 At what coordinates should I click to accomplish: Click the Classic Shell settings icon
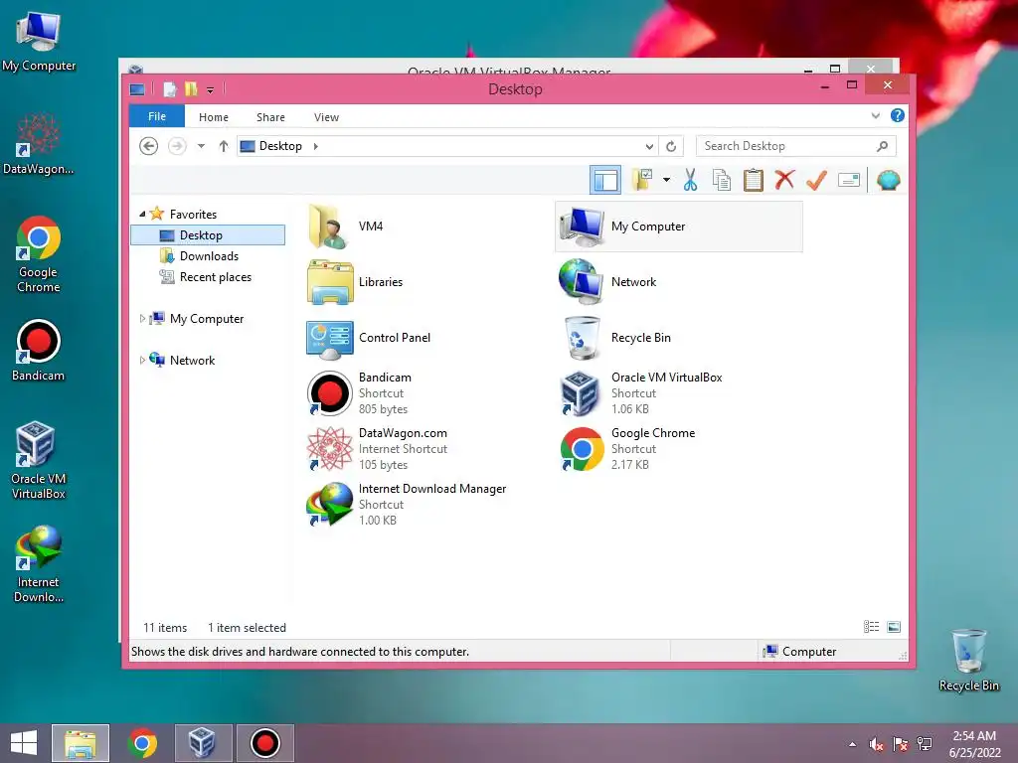tap(888, 180)
